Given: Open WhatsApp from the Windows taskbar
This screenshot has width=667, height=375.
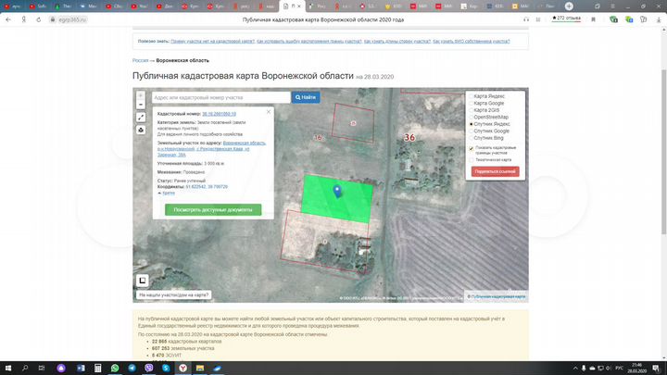Looking at the screenshot, I should (x=115, y=368).
